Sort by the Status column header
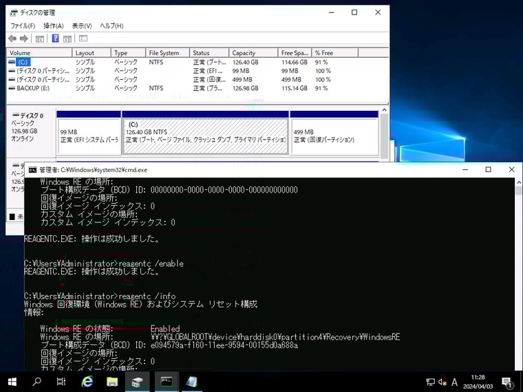The image size is (523, 392). click(209, 53)
